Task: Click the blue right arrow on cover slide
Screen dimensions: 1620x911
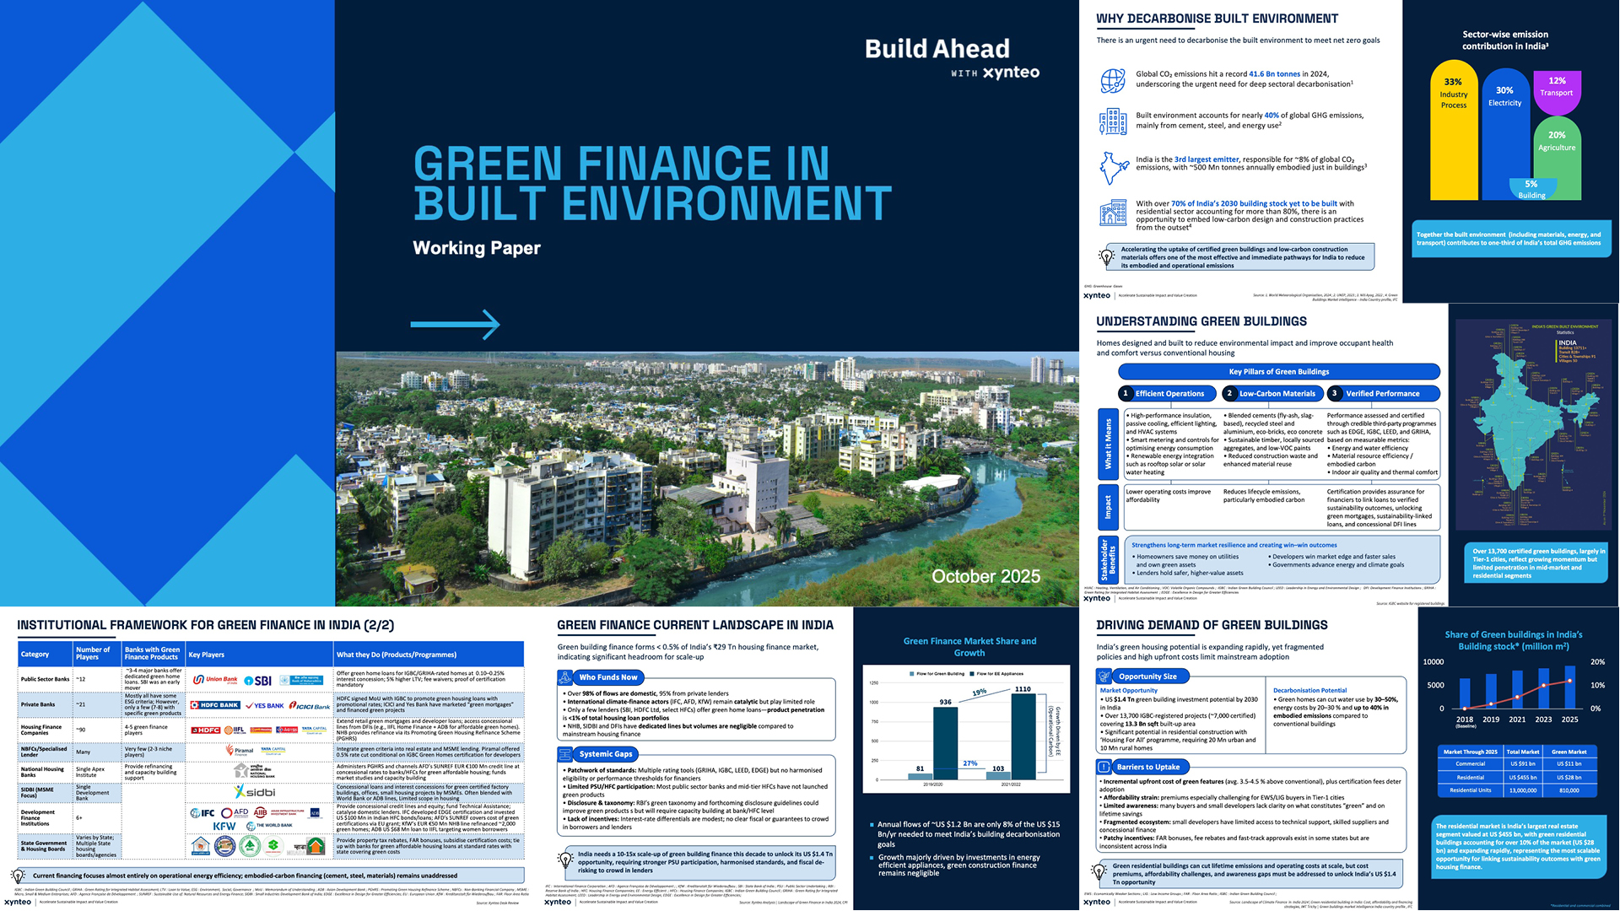Action: [455, 324]
